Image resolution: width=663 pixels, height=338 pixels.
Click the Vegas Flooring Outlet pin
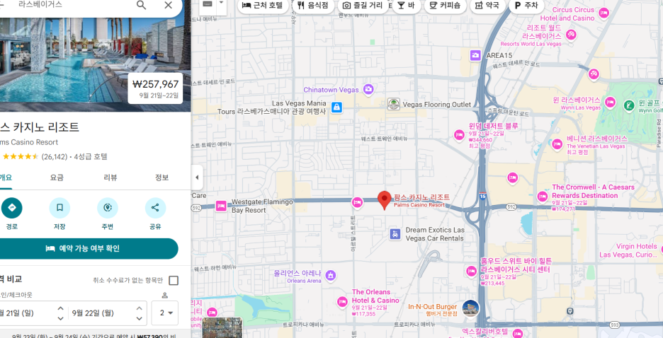coord(394,104)
